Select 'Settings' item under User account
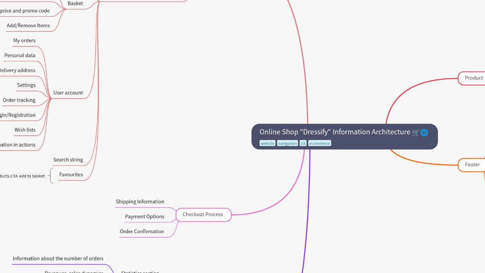 pos(26,85)
